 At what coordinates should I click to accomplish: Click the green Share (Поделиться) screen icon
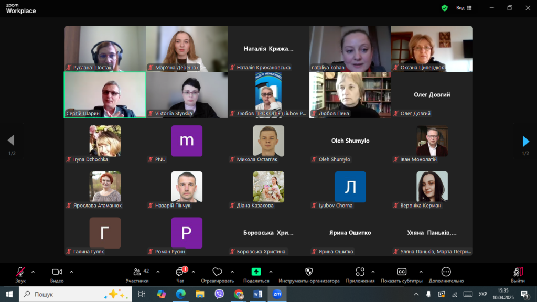(x=256, y=272)
